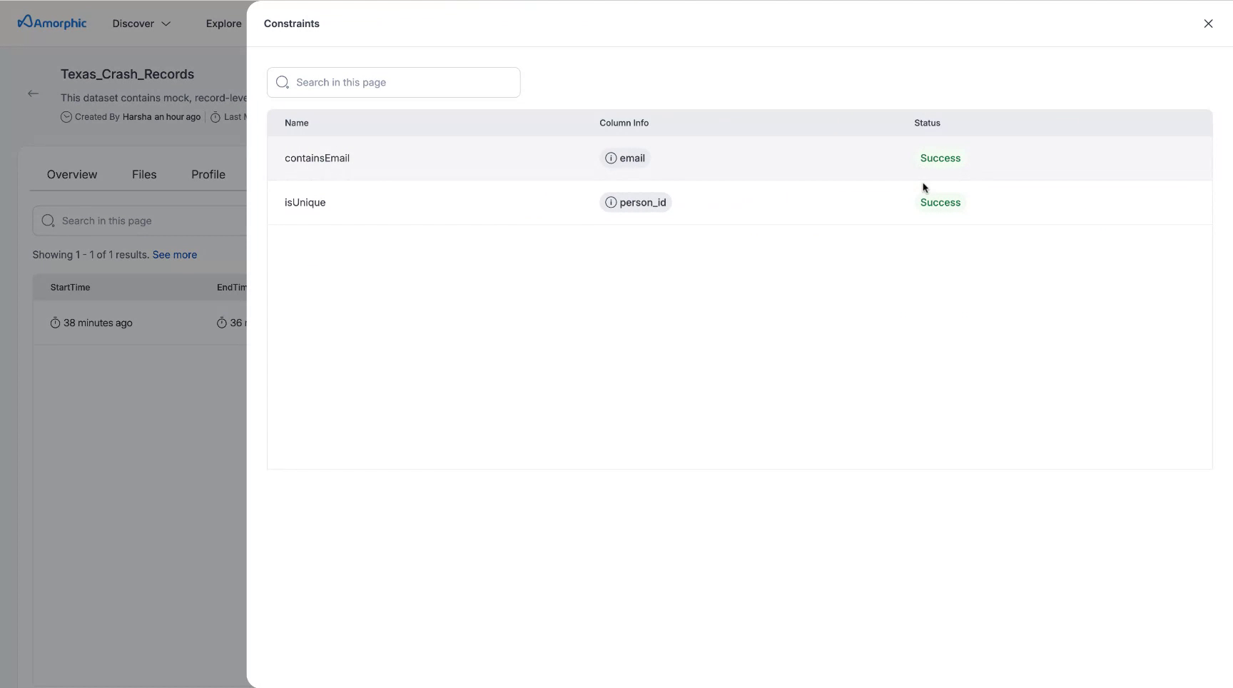Click the Success badge for containsEmail
The image size is (1233, 688).
pos(940,158)
